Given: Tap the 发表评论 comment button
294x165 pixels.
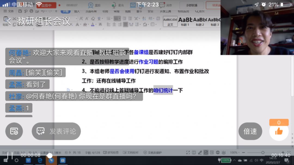Looking at the screenshot, I should (56, 131).
